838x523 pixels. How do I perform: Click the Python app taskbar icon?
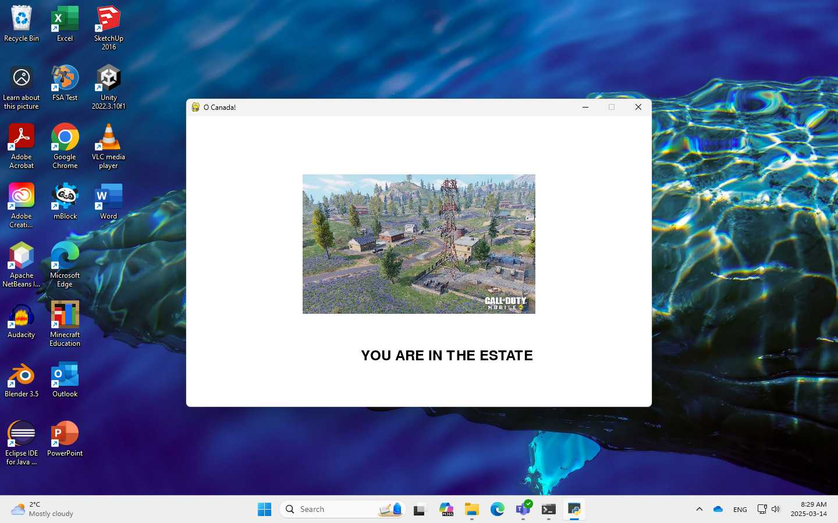574,509
